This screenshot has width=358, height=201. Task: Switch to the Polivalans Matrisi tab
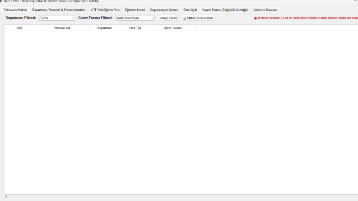(15, 10)
